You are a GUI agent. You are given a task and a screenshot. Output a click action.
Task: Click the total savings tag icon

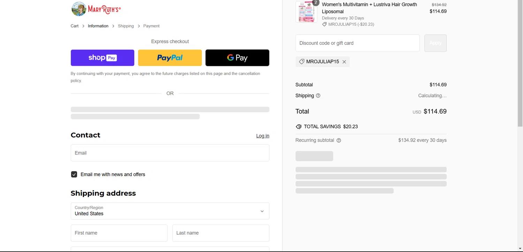point(298,127)
